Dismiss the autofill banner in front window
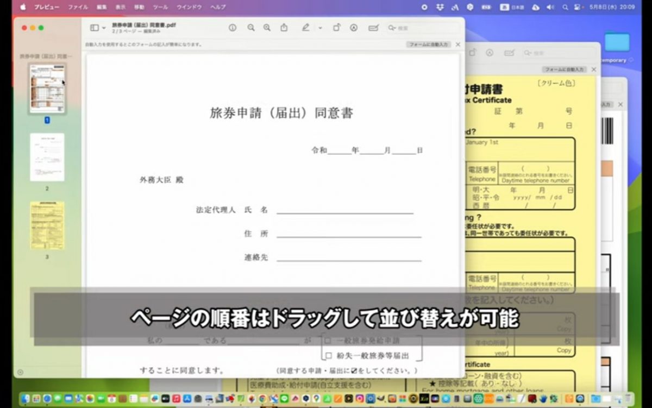This screenshot has width=652, height=408. (457, 45)
